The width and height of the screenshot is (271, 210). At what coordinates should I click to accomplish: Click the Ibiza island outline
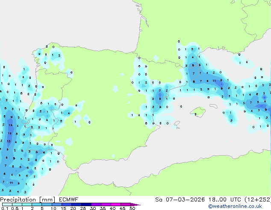coord(177,123)
